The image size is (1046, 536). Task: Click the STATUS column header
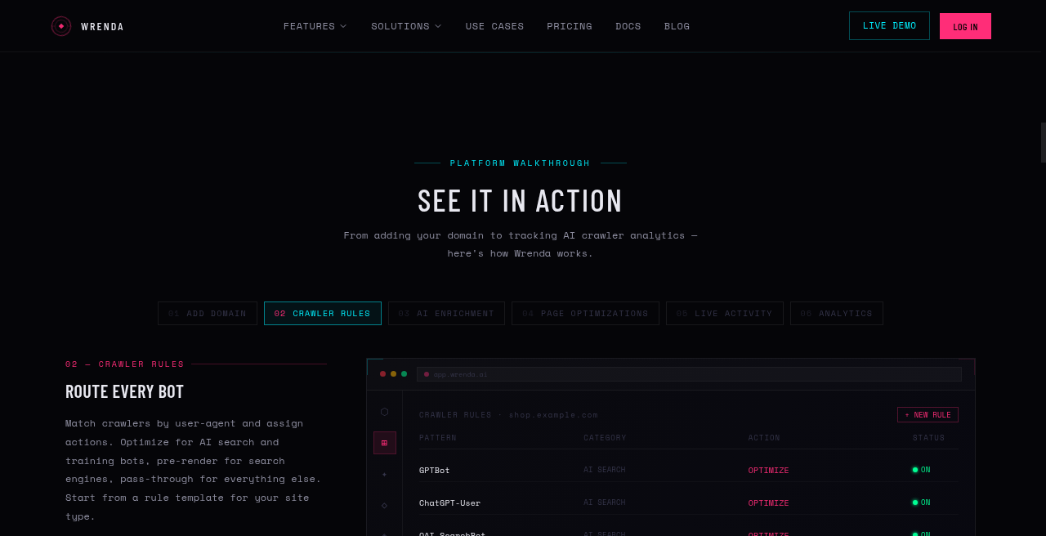[x=929, y=438]
